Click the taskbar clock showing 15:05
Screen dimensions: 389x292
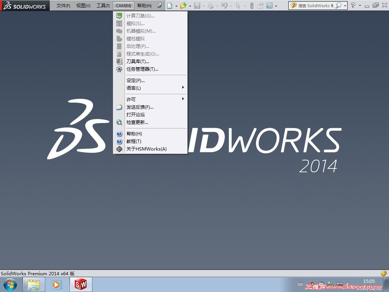coord(369,281)
